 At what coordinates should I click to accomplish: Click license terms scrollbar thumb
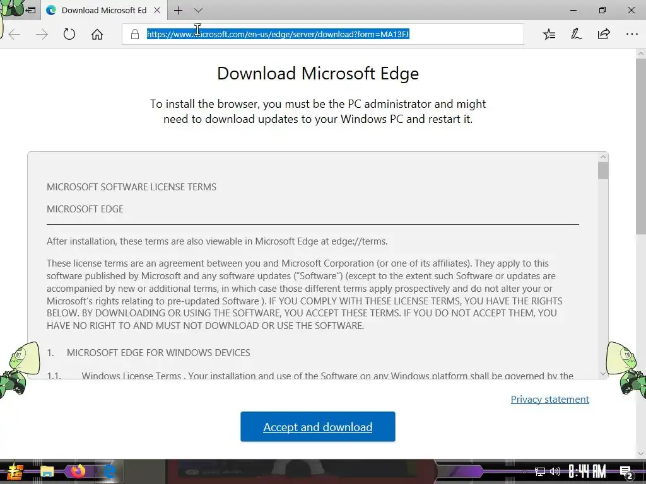click(603, 170)
